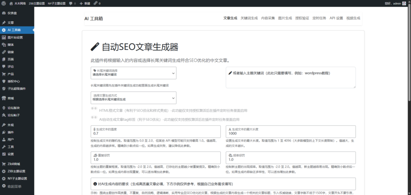
Task: Open ZIBI主题设置 link in top admin bar
Action: click(37, 3)
